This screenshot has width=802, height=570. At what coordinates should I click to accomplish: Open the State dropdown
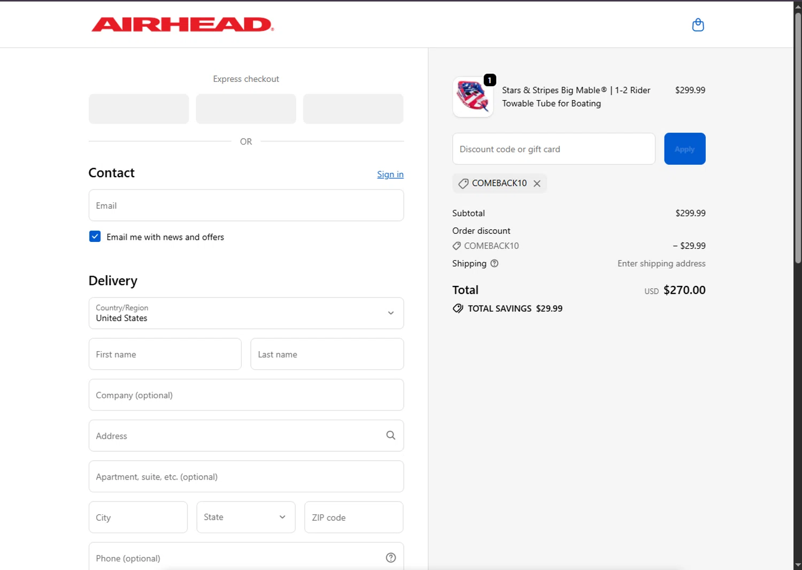tap(246, 517)
